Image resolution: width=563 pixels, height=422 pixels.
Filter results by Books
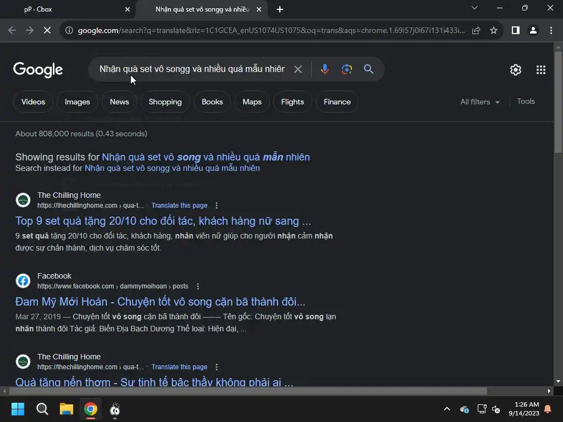point(212,102)
